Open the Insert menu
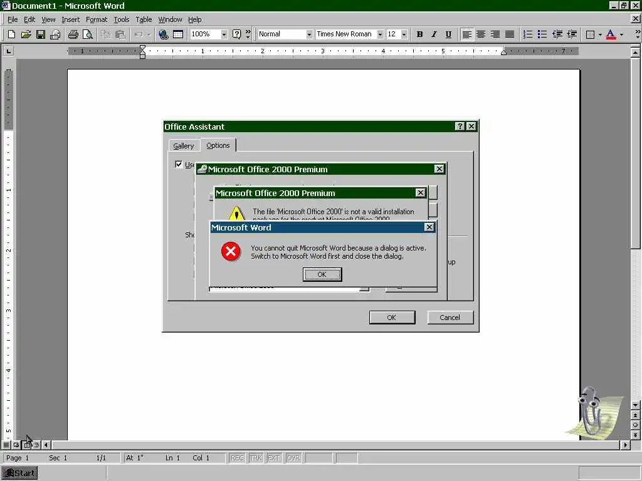Screen dimensions: 642x481 pyautogui.click(x=70, y=19)
